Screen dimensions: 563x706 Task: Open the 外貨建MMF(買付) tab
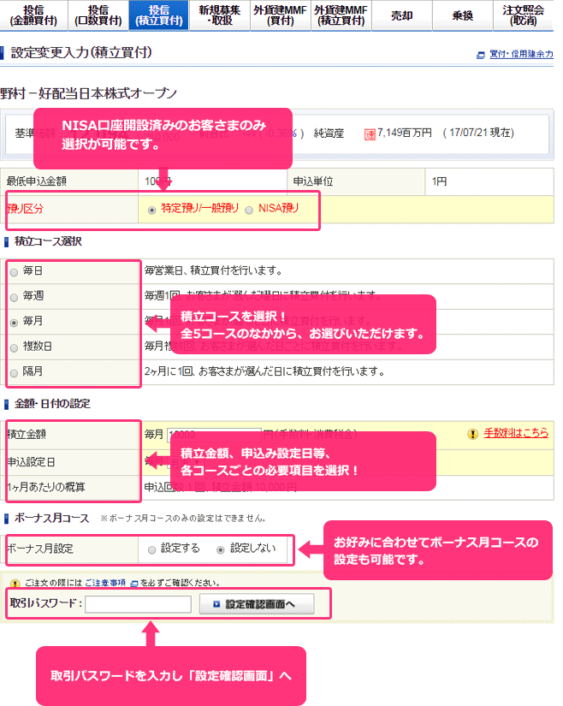(281, 15)
